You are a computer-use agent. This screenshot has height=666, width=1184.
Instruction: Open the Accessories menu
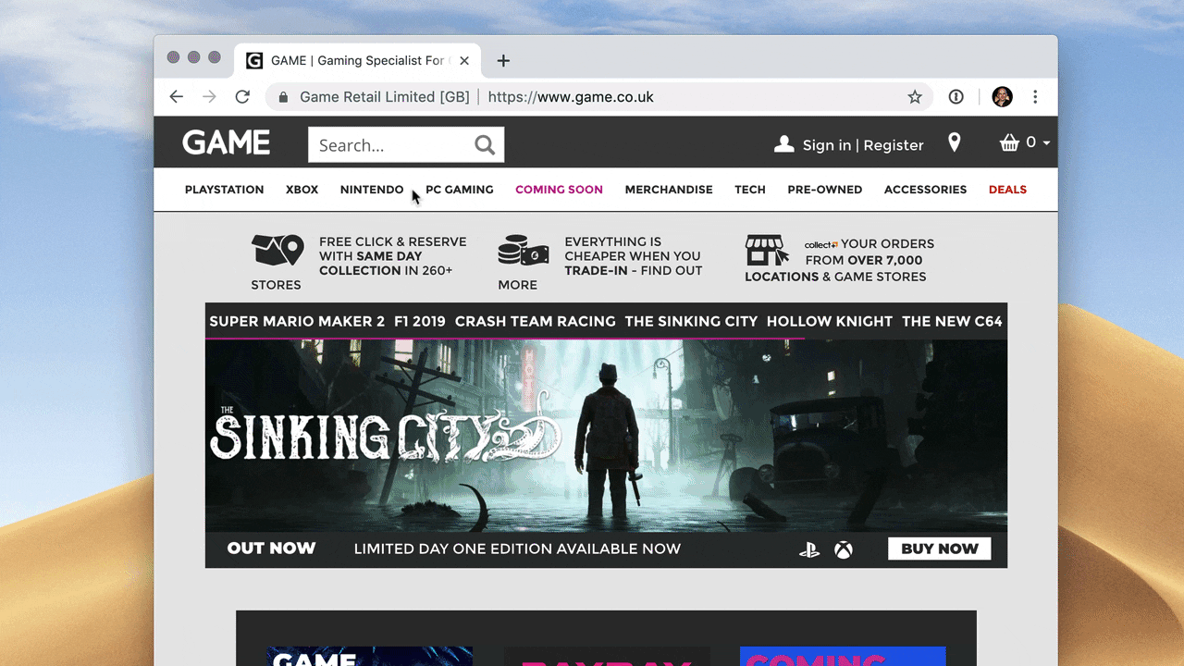point(925,190)
